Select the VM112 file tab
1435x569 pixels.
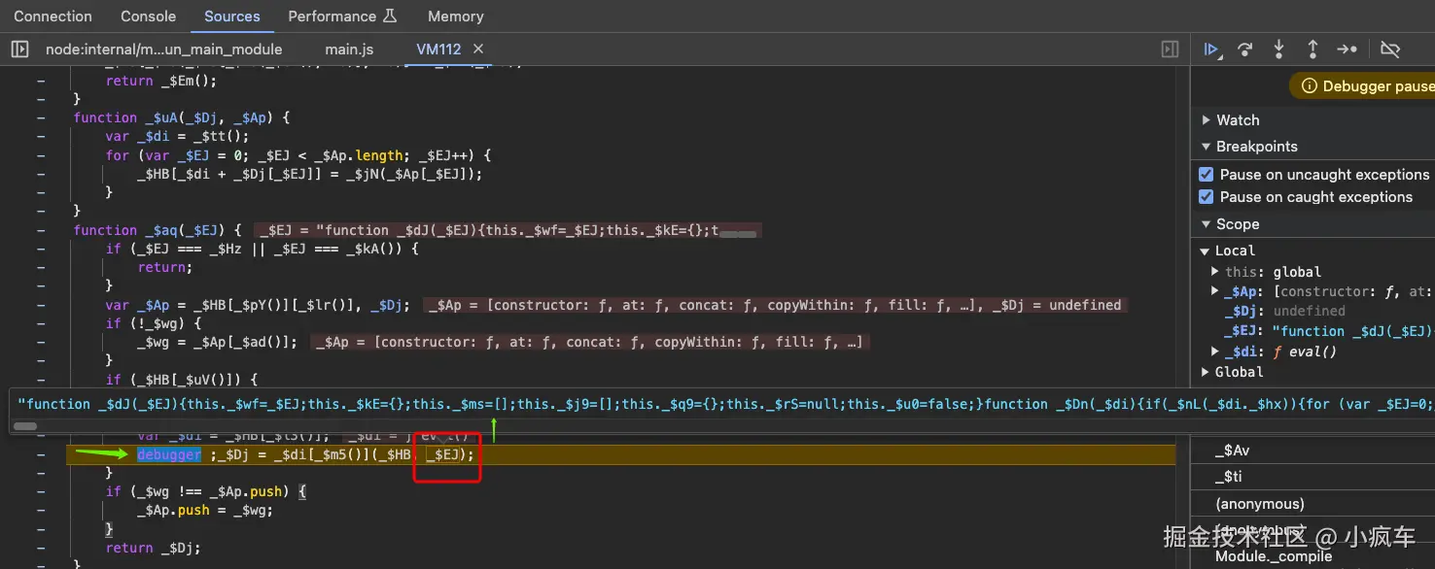(438, 49)
